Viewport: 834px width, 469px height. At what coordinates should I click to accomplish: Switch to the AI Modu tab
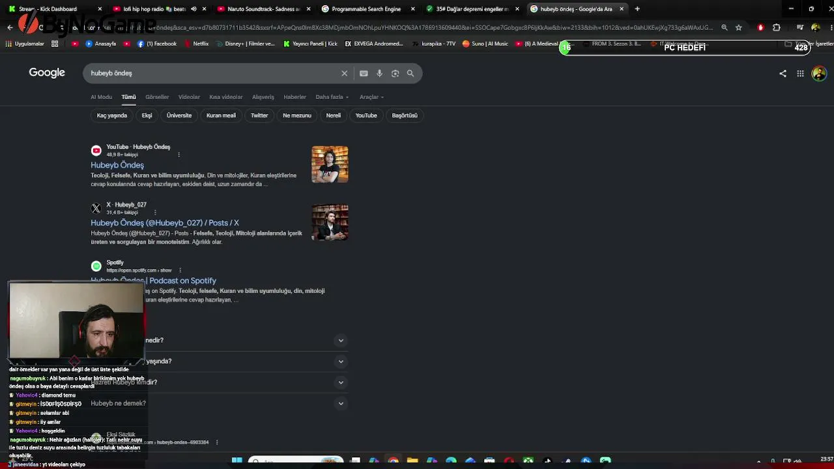click(x=101, y=97)
